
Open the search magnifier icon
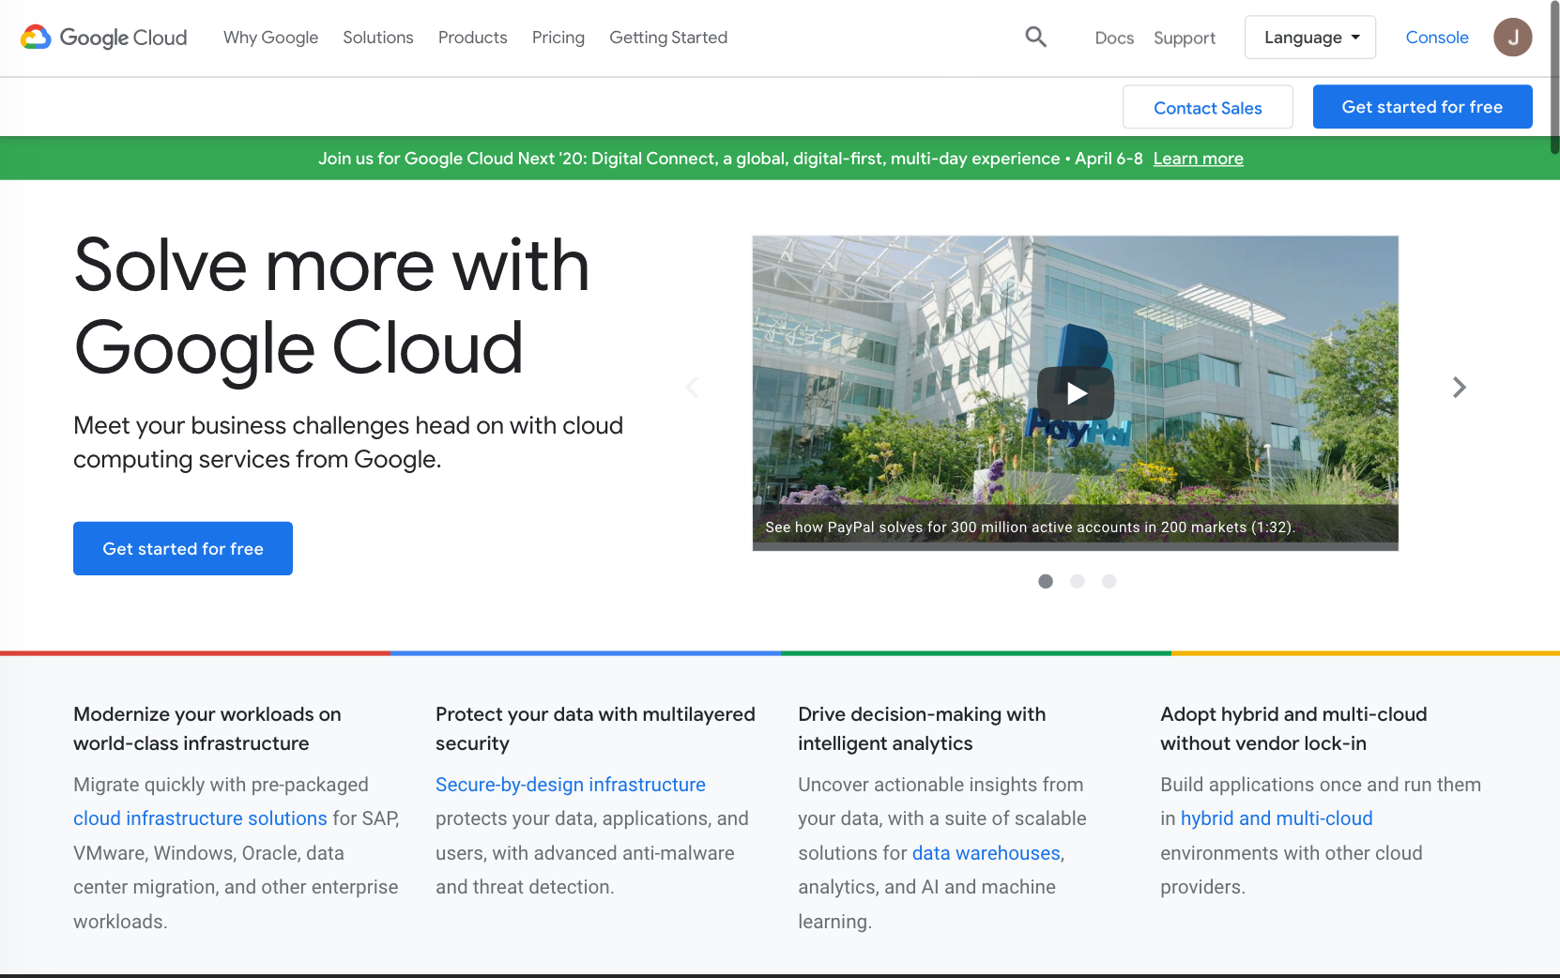[x=1035, y=38]
